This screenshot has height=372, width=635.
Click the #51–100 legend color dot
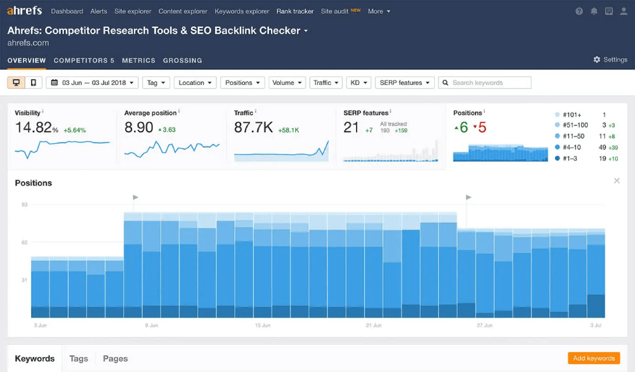557,125
